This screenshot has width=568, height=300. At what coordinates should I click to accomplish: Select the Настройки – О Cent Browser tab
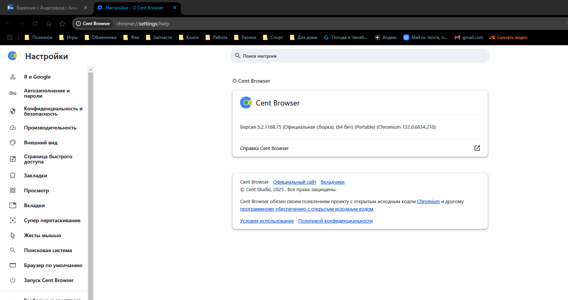[x=137, y=7]
